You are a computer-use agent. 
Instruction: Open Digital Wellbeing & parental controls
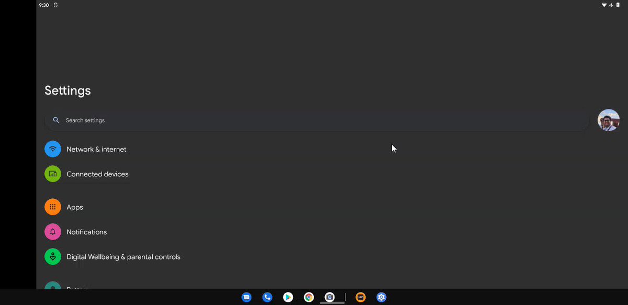[124, 257]
